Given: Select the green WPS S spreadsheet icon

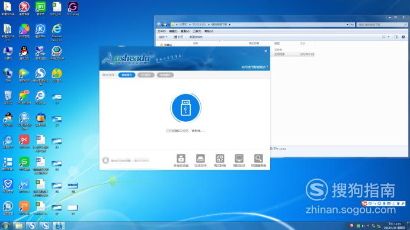Looking at the screenshot, I should click(24, 164).
